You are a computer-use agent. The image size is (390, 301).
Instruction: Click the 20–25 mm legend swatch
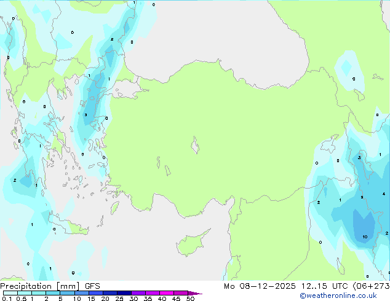tap(109, 293)
